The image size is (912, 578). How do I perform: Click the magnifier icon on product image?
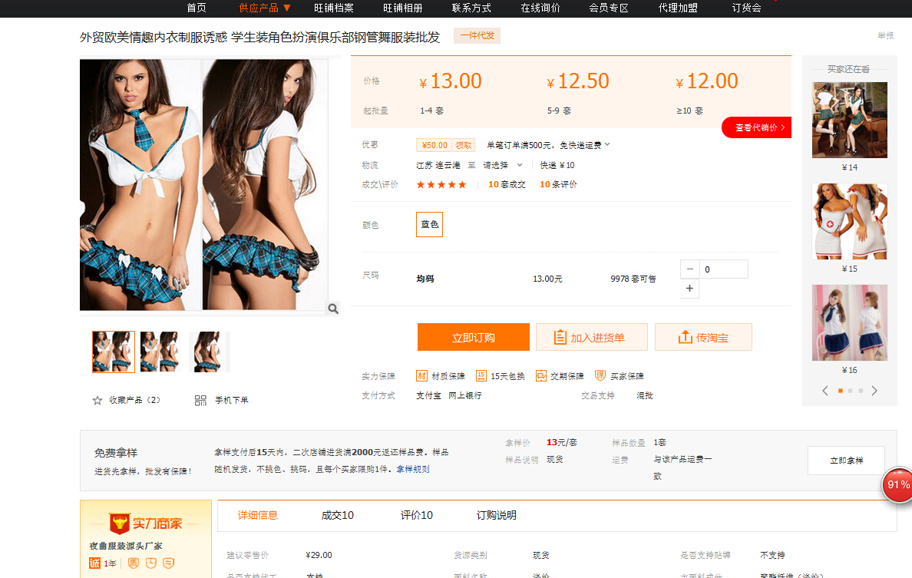click(x=332, y=309)
